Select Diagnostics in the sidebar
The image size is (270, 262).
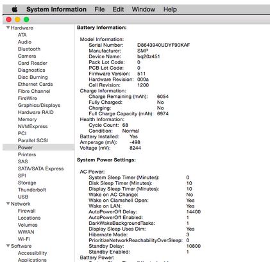31,70
